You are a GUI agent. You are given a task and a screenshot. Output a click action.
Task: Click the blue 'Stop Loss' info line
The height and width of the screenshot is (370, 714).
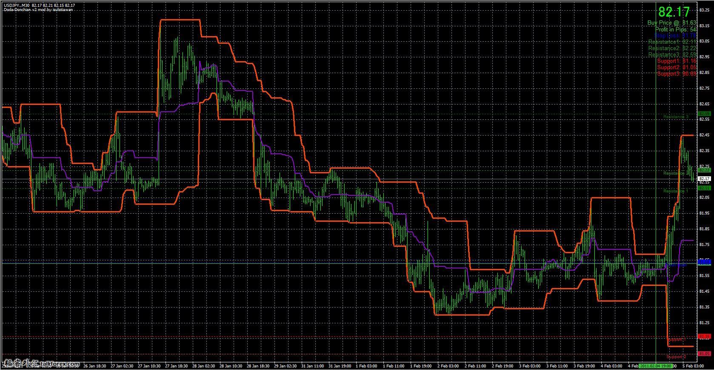coord(676,36)
